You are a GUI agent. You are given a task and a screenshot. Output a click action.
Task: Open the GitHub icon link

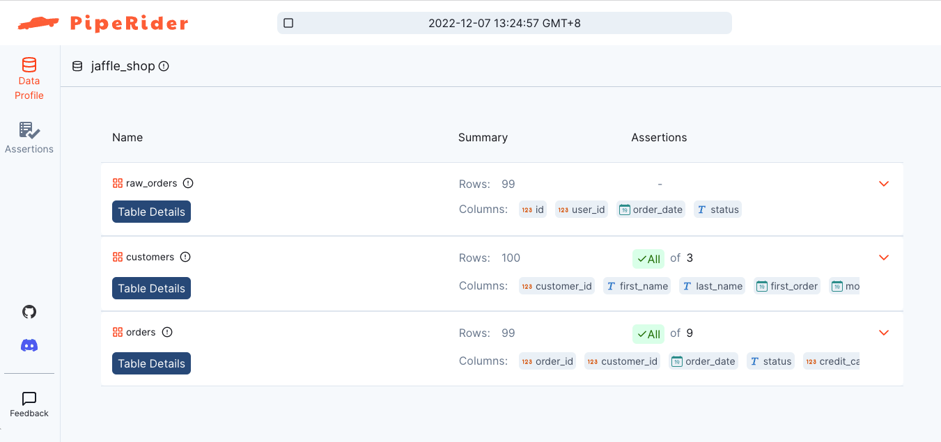tap(29, 312)
